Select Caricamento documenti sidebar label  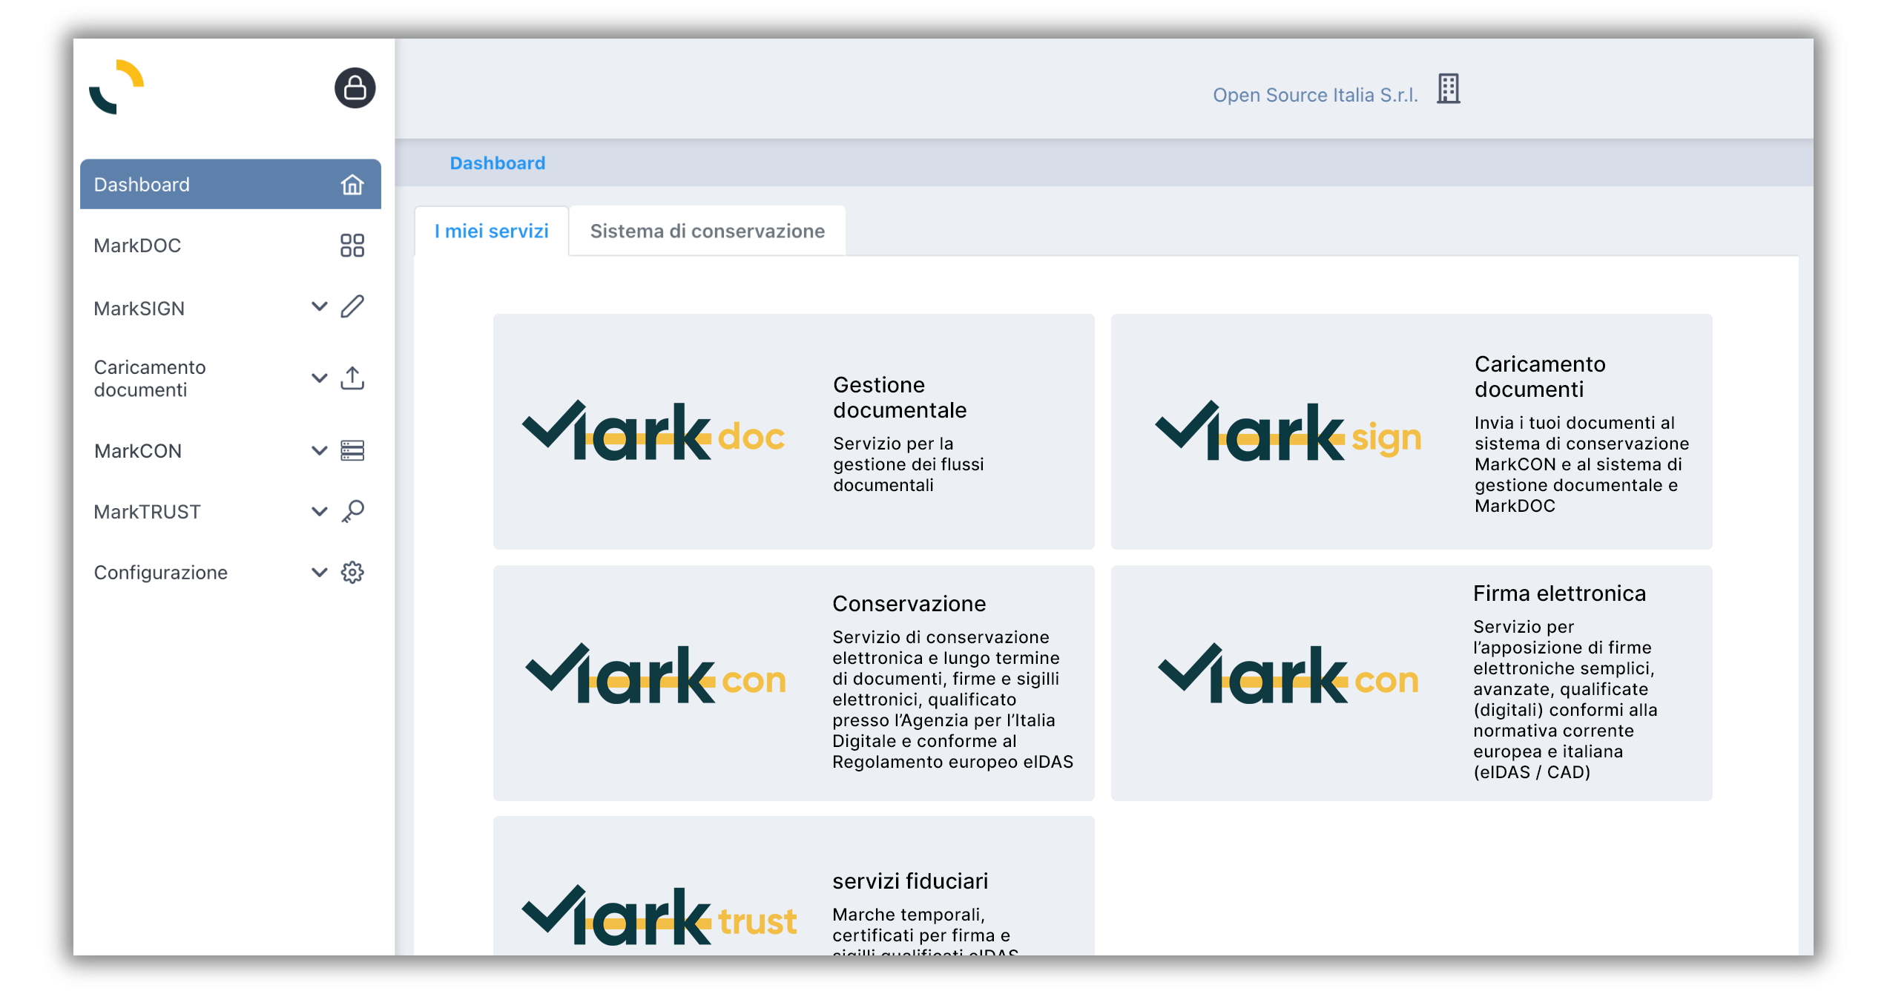150,378
